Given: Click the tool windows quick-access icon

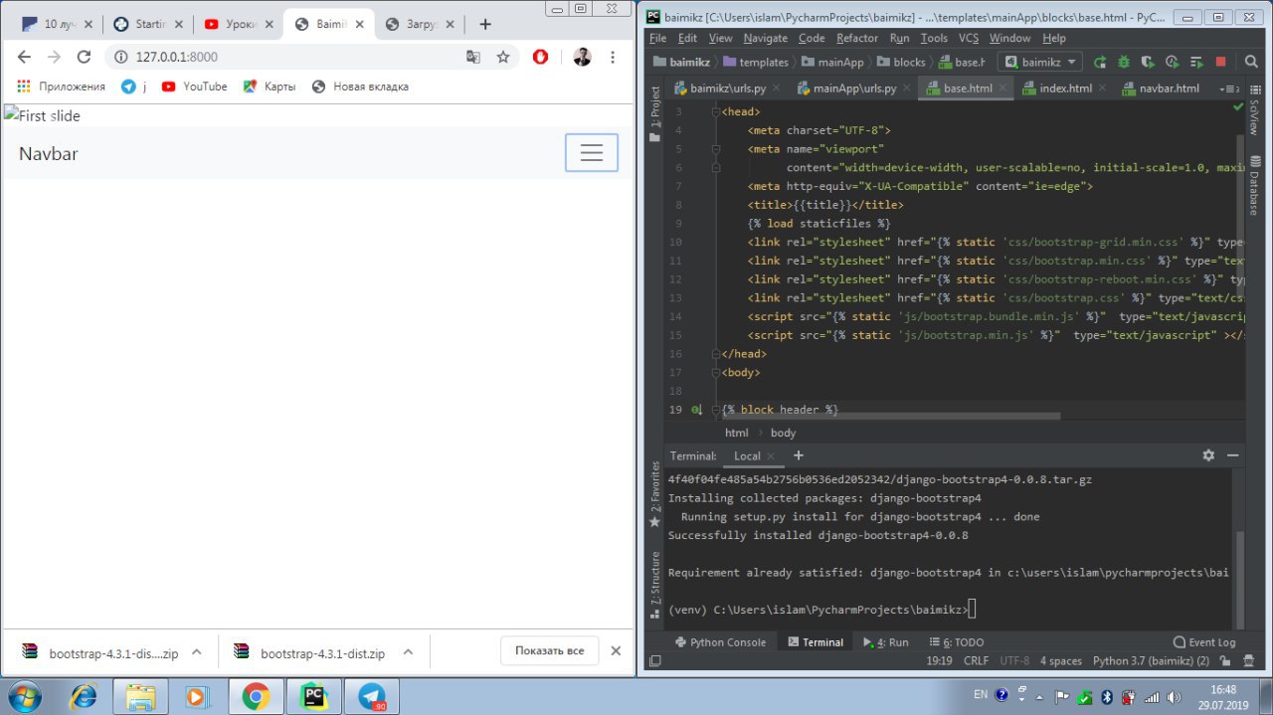Looking at the screenshot, I should (x=654, y=660).
